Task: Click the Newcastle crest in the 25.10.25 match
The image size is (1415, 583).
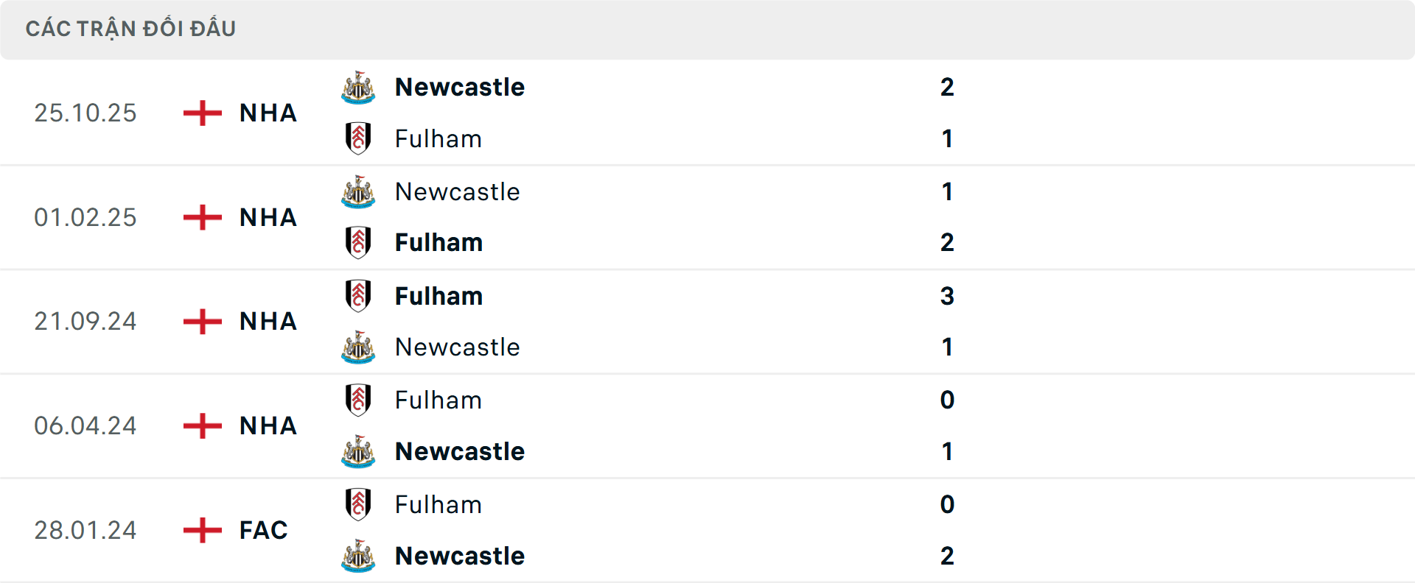Action: pos(358,87)
